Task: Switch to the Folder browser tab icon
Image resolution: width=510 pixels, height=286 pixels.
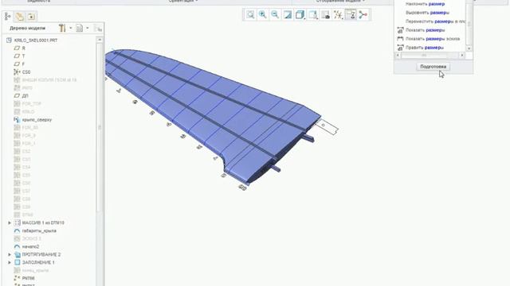Action: point(19,16)
